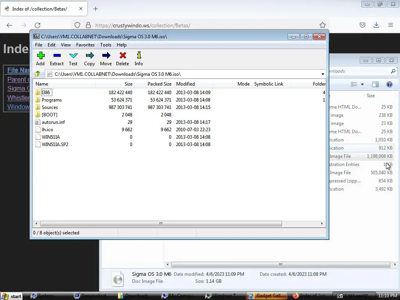
Task: Save page to Pocket
Action: [x=362, y=25]
